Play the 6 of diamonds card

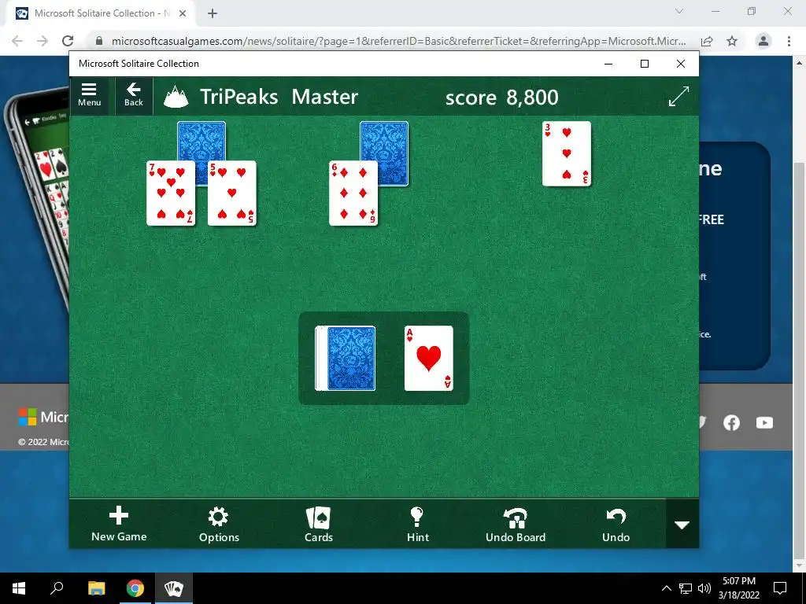(x=353, y=193)
